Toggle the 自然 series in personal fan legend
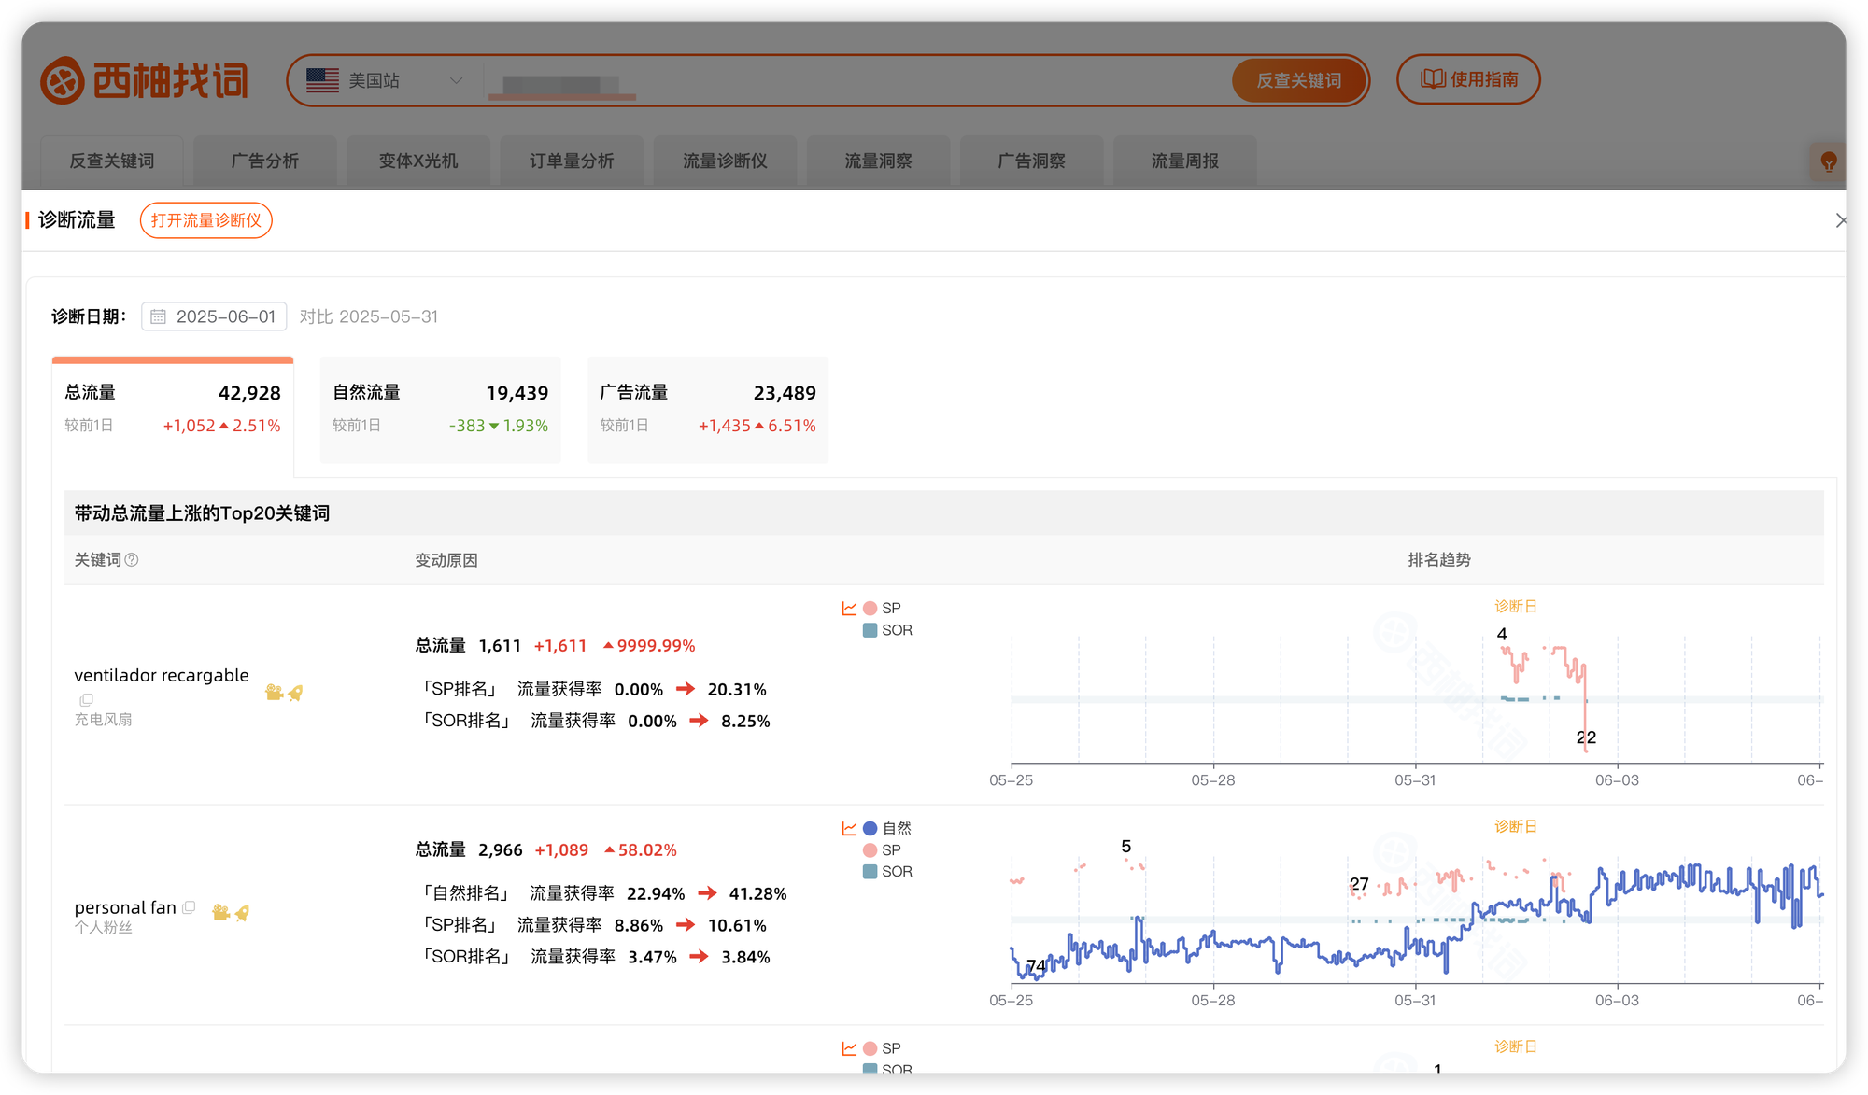Screen dimensions: 1868x1095 click(885, 828)
